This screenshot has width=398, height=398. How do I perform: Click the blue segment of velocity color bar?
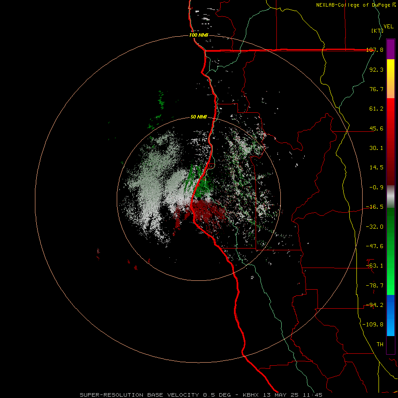pos(390,315)
